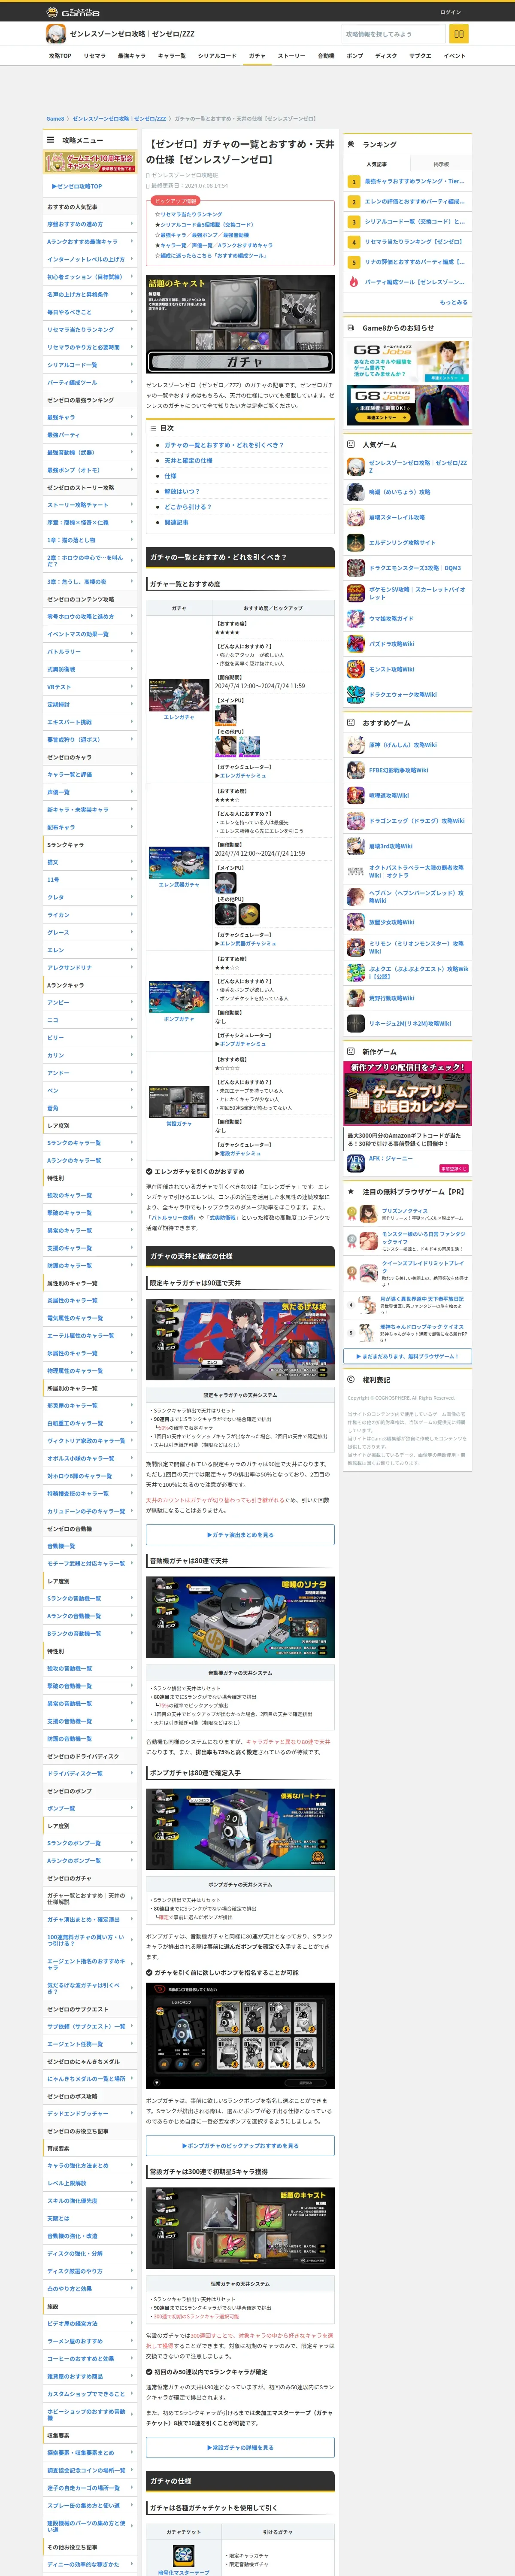
Task: Open ストーリー攻略チャート in the left sidebar
Action: coord(90,505)
